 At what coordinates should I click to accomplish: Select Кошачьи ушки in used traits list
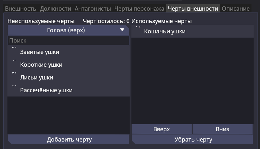(165, 32)
